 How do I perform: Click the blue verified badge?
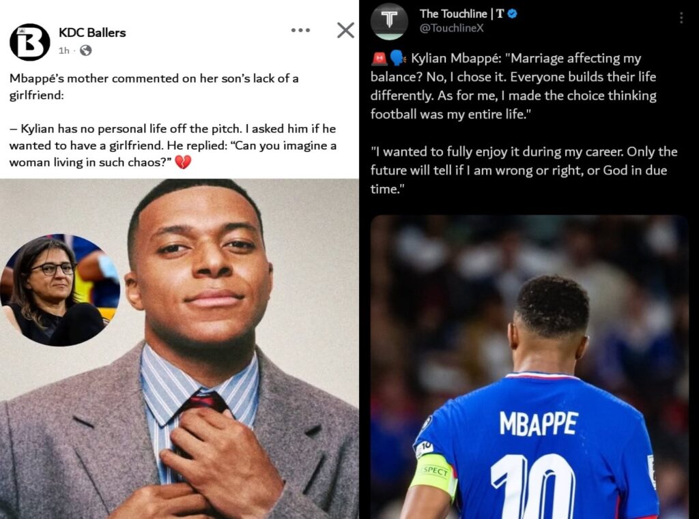coord(513,14)
